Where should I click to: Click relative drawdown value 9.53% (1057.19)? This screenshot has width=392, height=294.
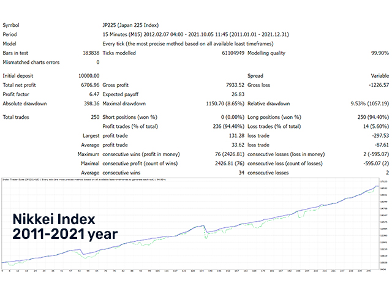(370, 104)
